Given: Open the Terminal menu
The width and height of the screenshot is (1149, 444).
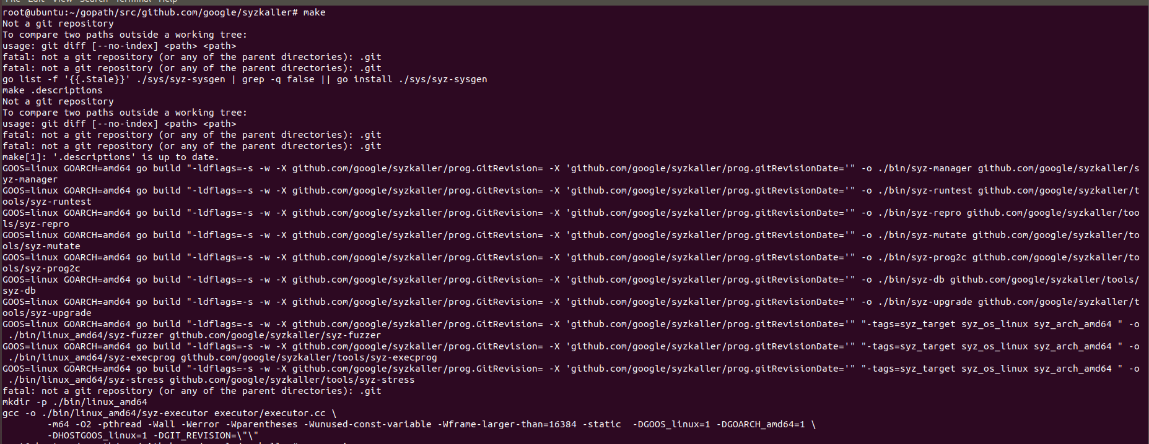Looking at the screenshot, I should click(x=133, y=1).
